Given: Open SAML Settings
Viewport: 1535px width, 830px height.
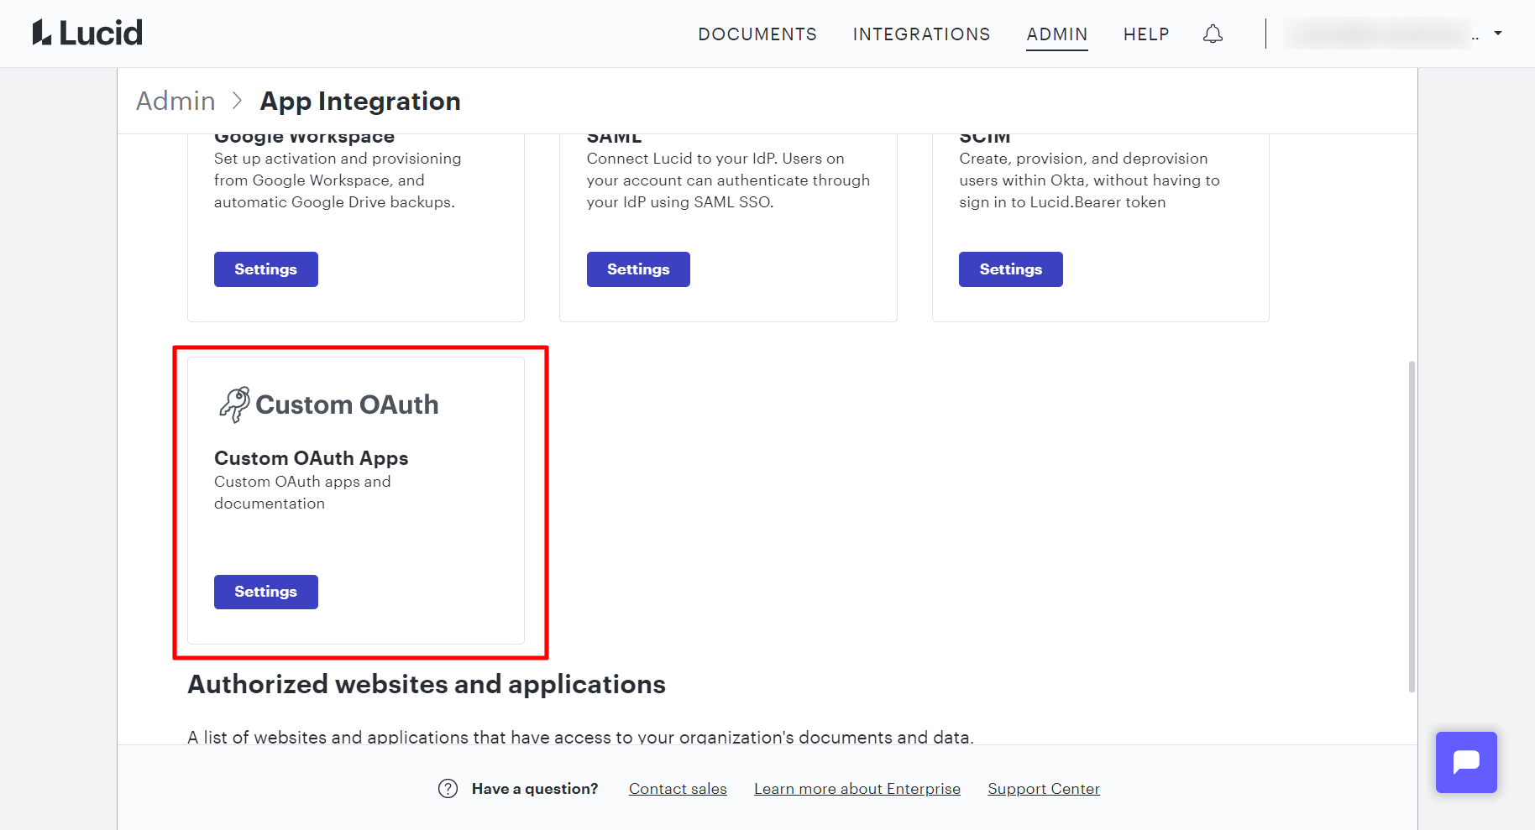Looking at the screenshot, I should [638, 269].
